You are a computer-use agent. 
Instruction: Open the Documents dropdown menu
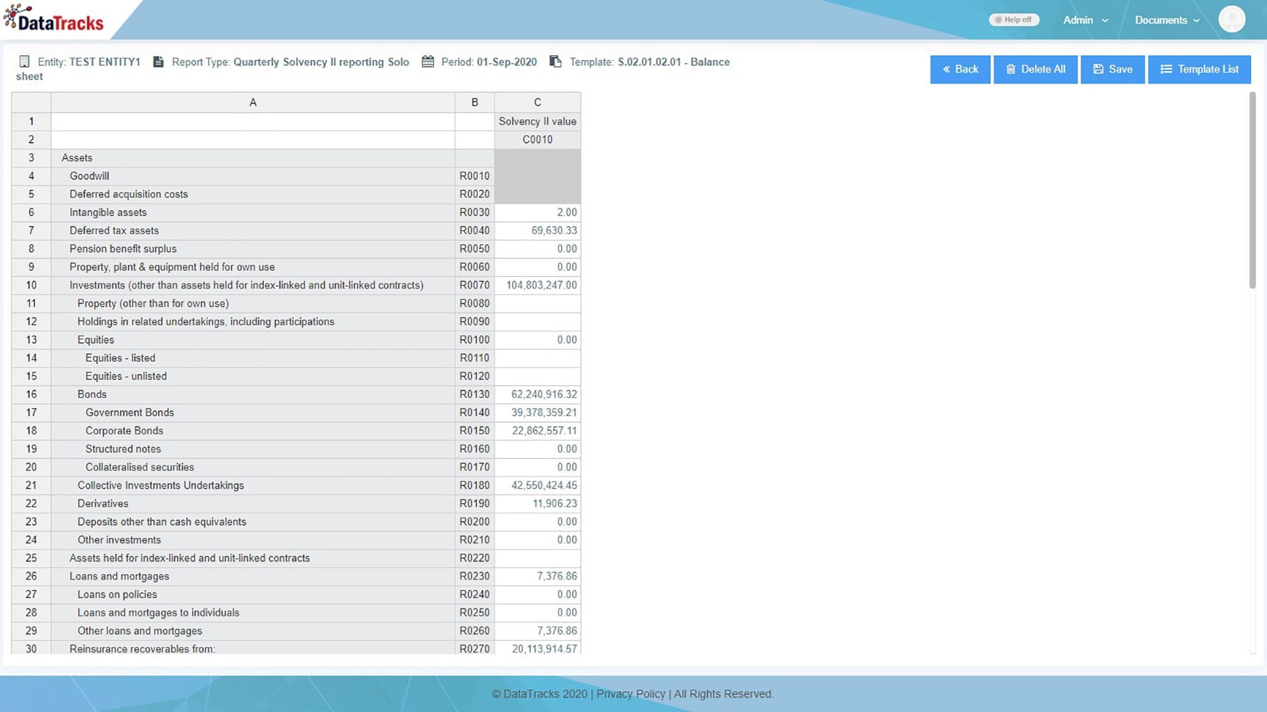point(1167,20)
